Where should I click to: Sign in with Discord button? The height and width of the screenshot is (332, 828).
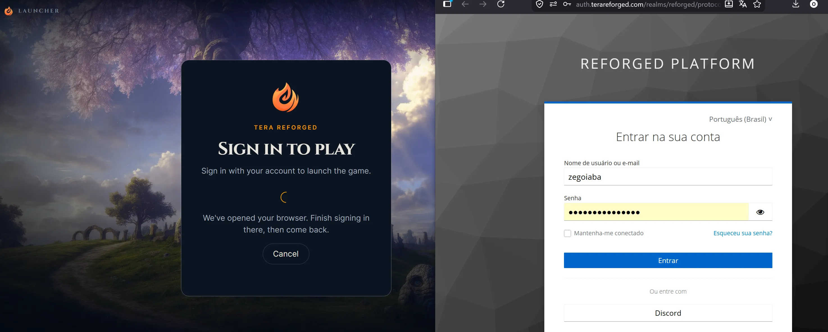coord(668,313)
